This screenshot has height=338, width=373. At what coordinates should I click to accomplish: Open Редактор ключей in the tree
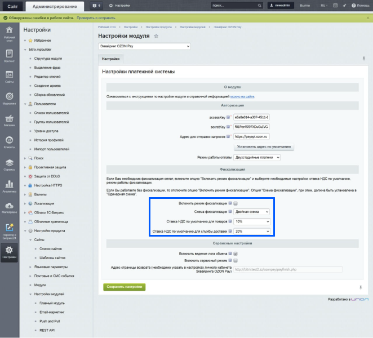tap(47, 77)
